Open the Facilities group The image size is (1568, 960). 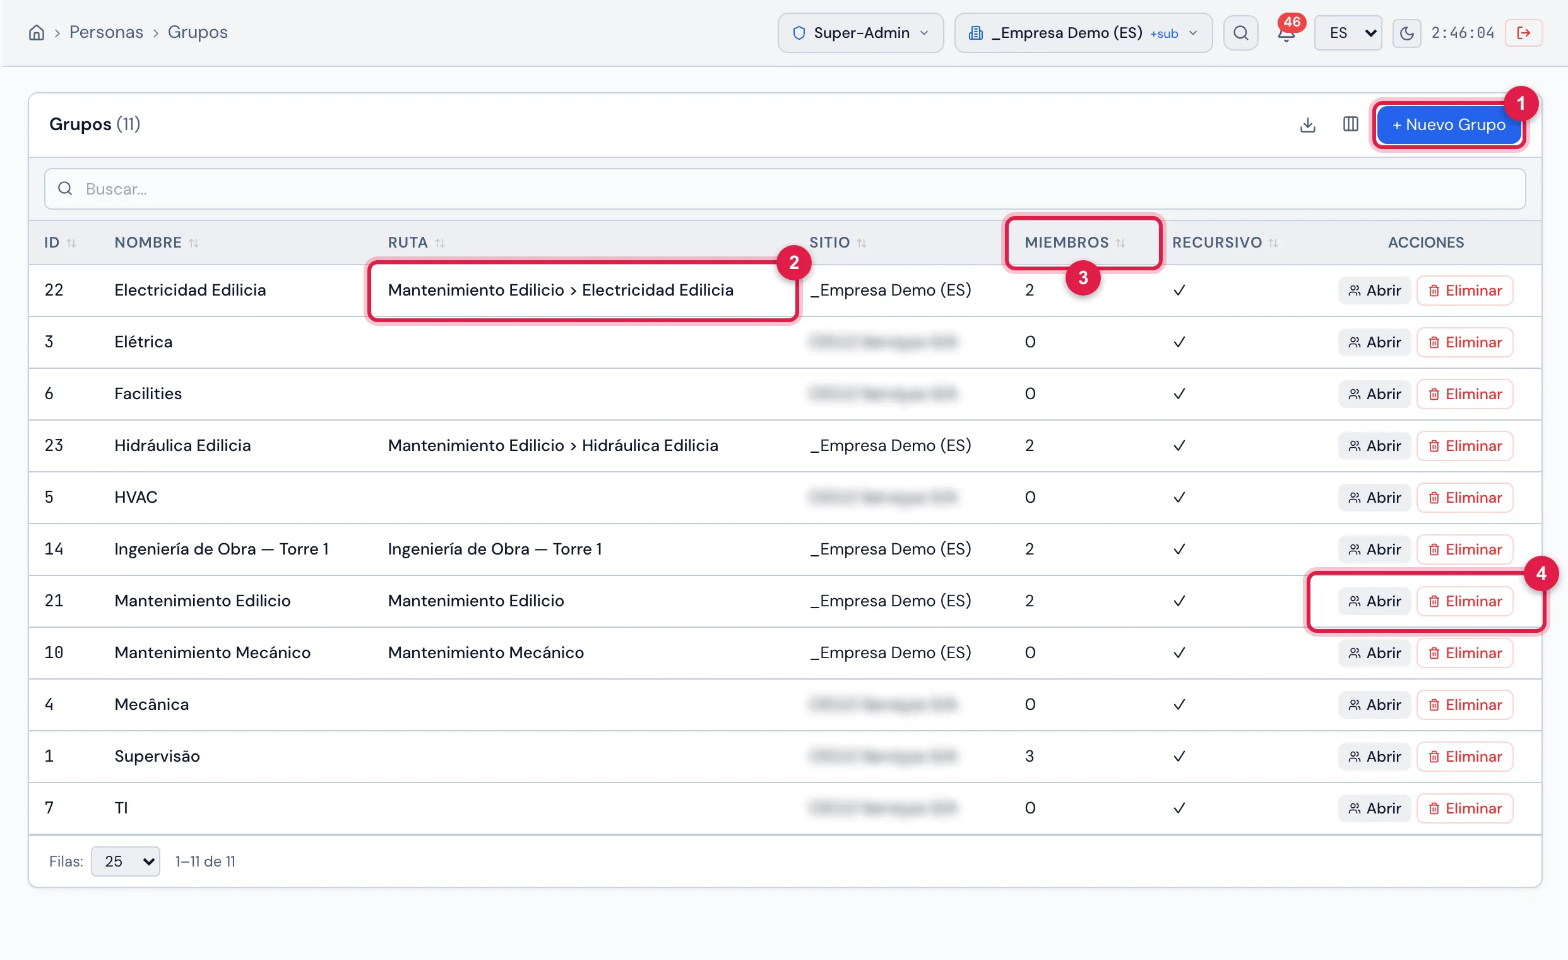pos(1374,394)
